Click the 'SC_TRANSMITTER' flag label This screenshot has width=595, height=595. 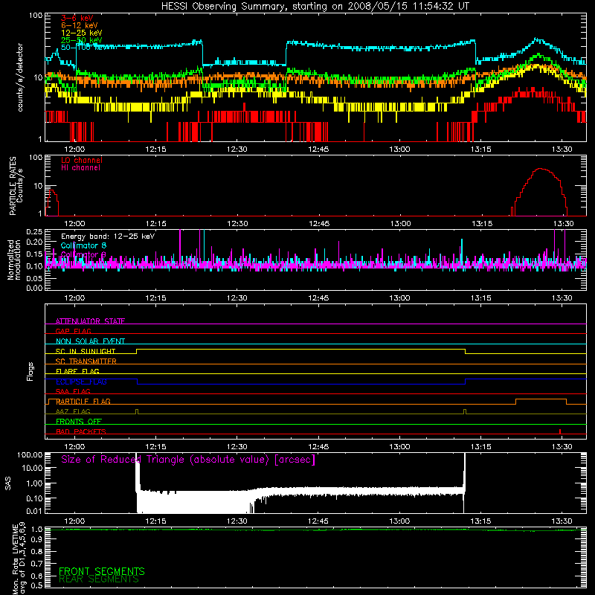click(86, 361)
